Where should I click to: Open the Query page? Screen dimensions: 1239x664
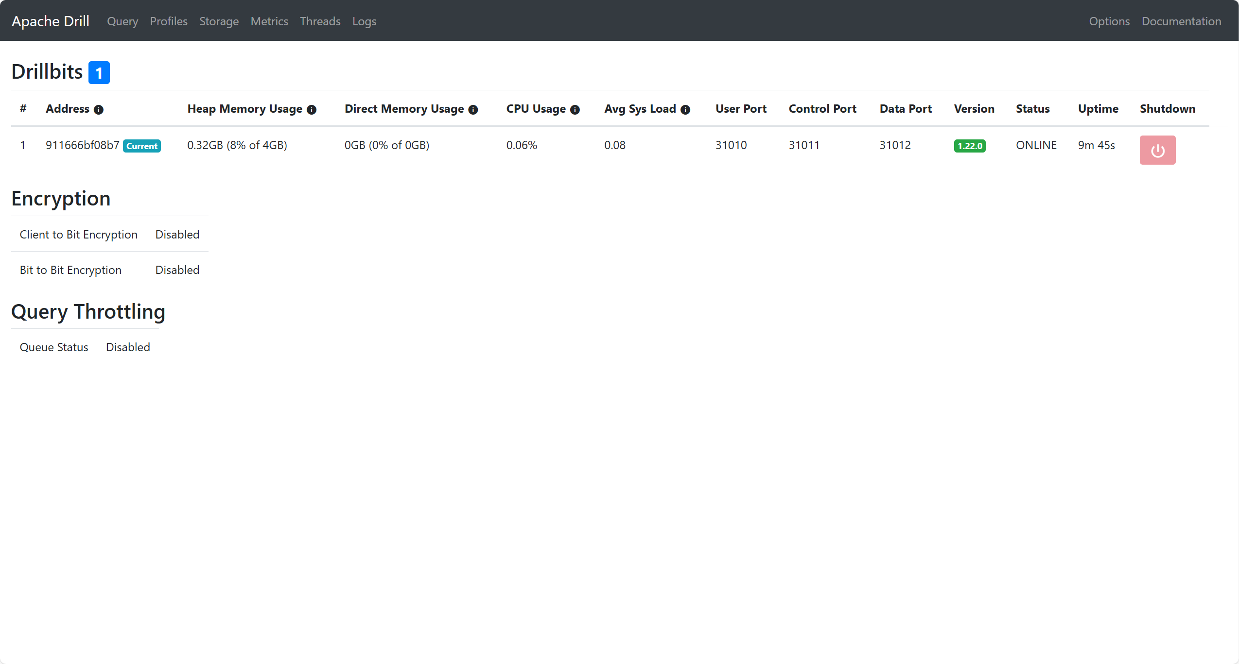coord(122,21)
